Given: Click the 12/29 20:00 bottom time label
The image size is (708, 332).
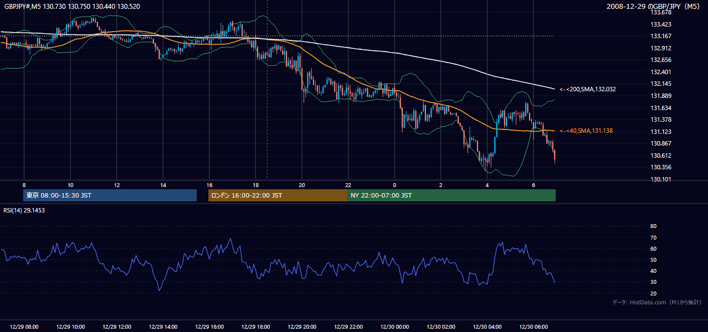Looking at the screenshot, I should point(302,327).
